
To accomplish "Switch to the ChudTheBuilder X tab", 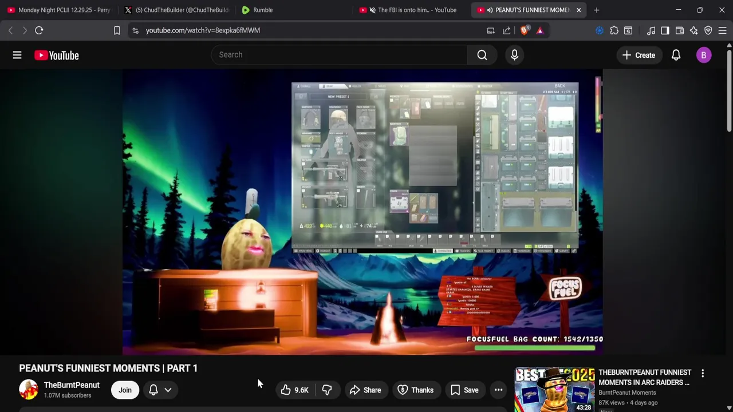I will [x=177, y=10].
